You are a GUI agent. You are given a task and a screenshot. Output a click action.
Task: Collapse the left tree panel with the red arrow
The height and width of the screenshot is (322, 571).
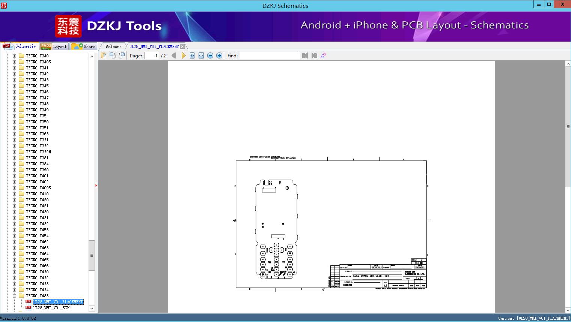96,186
